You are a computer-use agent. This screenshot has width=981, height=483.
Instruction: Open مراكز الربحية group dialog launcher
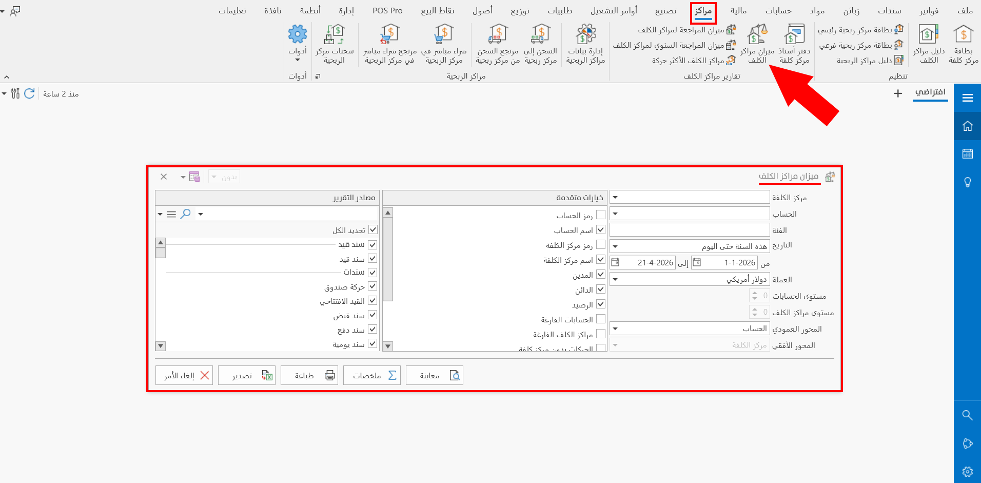[x=318, y=76]
